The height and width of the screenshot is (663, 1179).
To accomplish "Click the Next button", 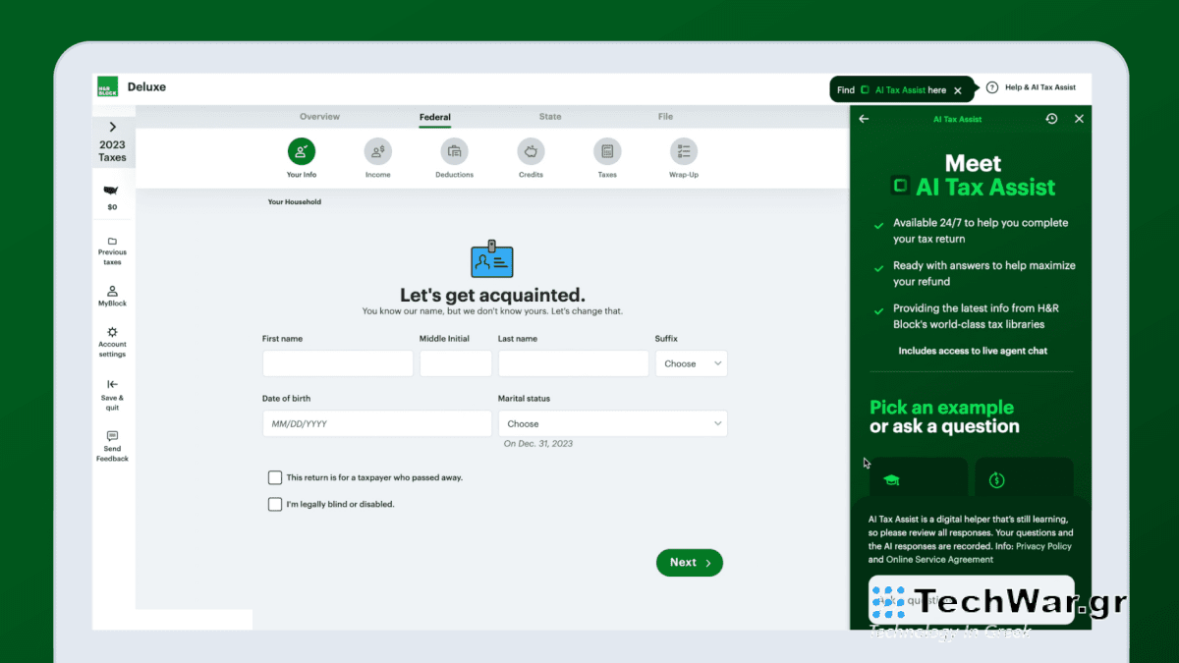I will (x=689, y=562).
